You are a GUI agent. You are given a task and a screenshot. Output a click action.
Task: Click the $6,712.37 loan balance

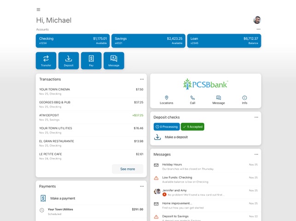(251, 39)
